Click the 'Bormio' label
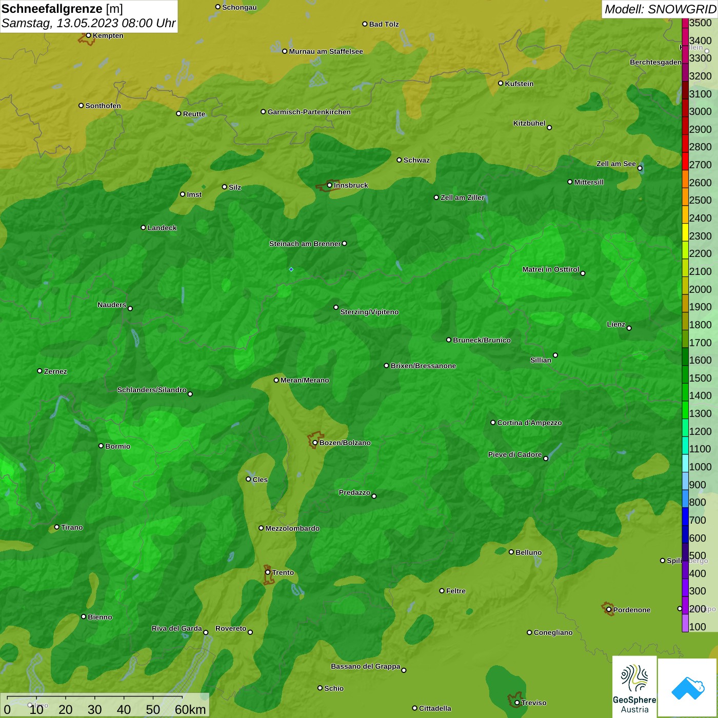This screenshot has width=718, height=718. click(118, 446)
